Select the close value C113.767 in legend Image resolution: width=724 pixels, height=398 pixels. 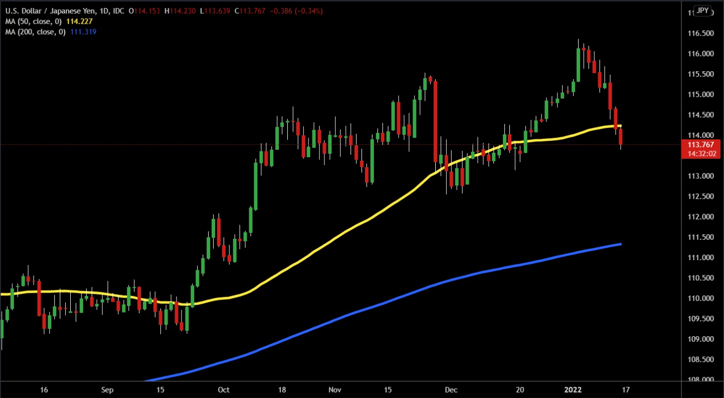(x=250, y=10)
